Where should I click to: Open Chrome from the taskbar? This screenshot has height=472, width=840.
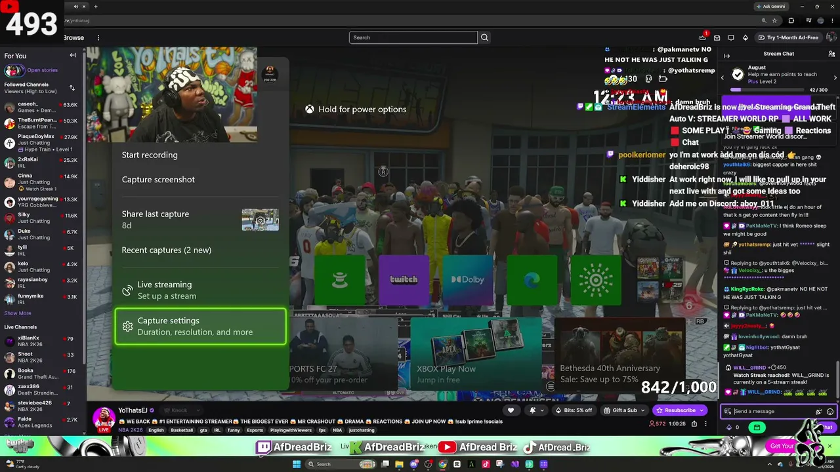pos(442,464)
